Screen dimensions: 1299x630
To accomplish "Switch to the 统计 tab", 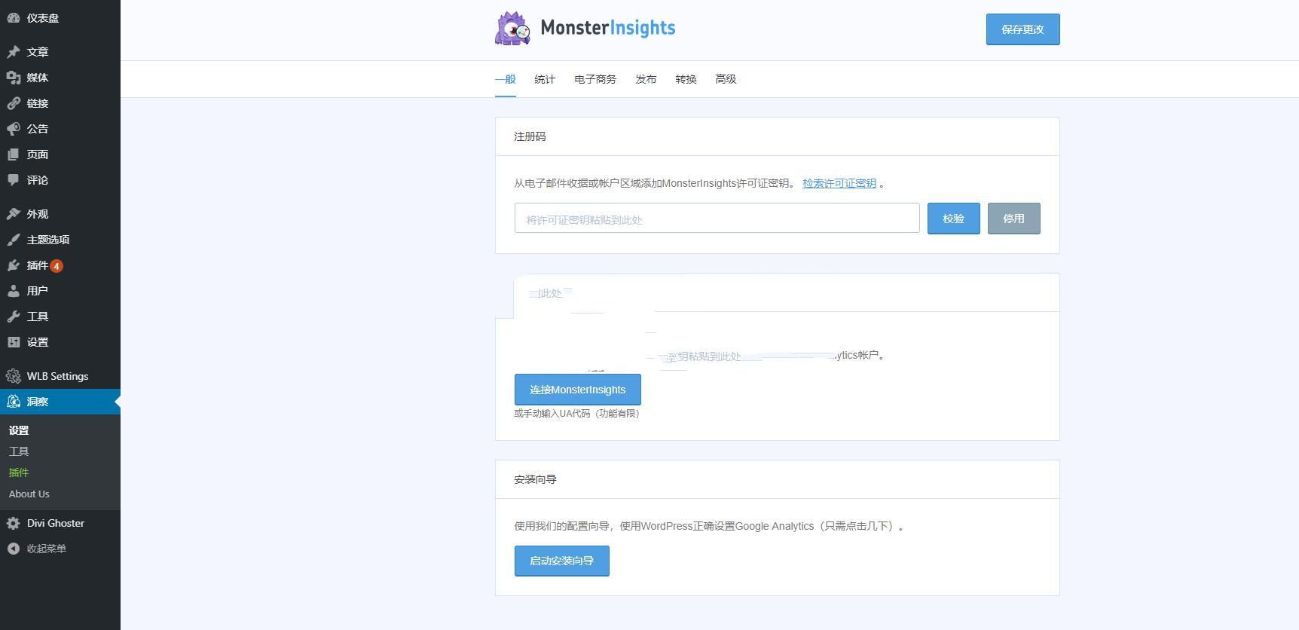I will [545, 79].
